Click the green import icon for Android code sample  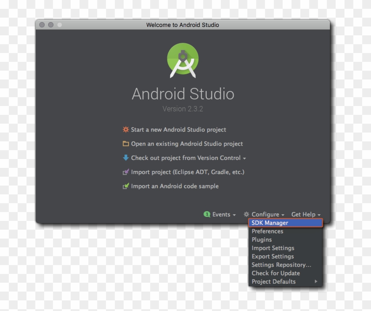(x=125, y=186)
